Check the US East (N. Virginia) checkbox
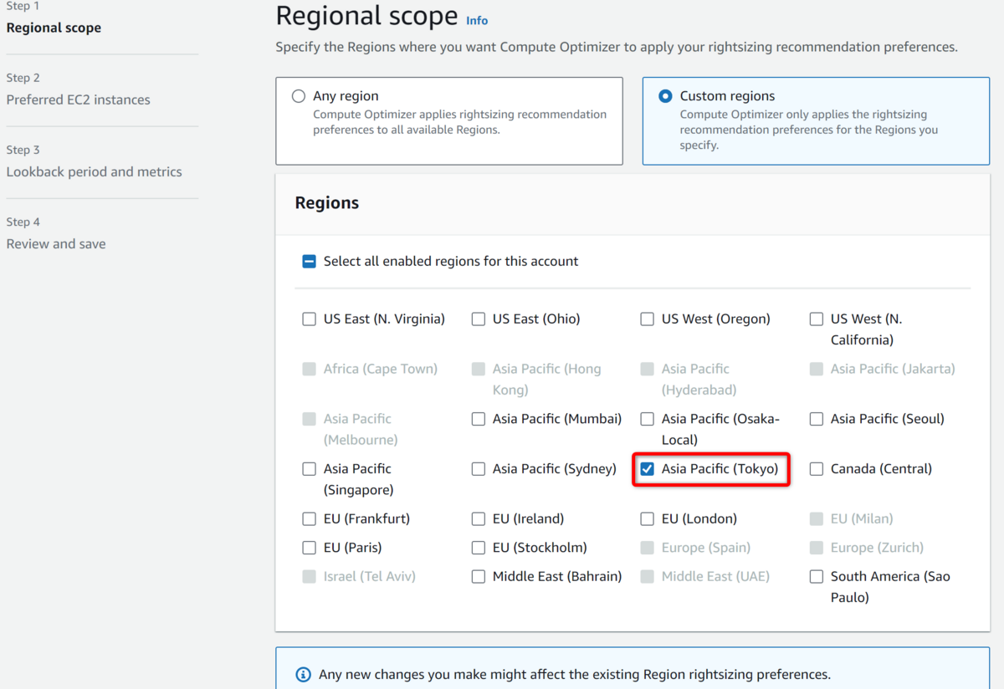Screen dimensions: 1004x689 point(309,319)
